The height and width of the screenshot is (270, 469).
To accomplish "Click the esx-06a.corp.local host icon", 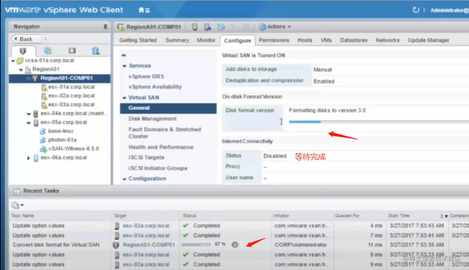I will (36, 158).
